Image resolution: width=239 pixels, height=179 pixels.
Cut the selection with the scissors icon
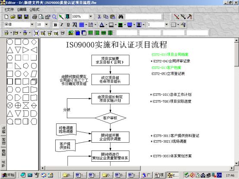pyautogui.click(x=99, y=16)
